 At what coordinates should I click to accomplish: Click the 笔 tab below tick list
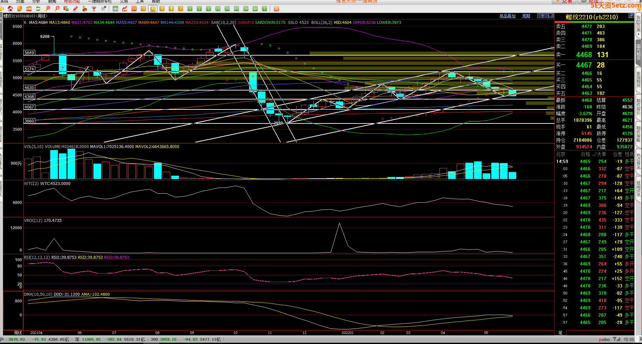560,332
